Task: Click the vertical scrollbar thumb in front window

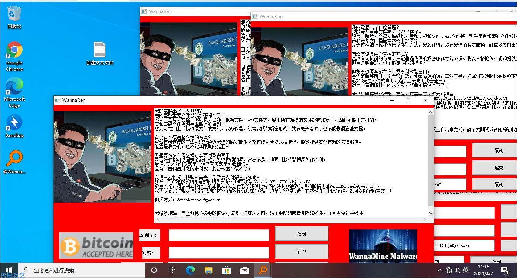Action: pyautogui.click(x=431, y=160)
